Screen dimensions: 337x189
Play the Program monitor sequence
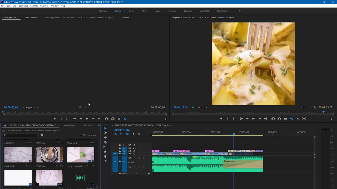pyautogui.click(x=253, y=119)
